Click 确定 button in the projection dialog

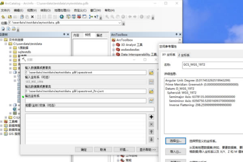tap(84, 149)
